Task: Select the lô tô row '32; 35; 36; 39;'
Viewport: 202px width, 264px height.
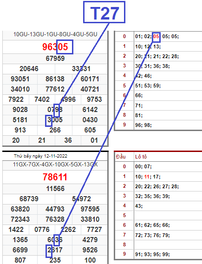Action: click(152, 196)
